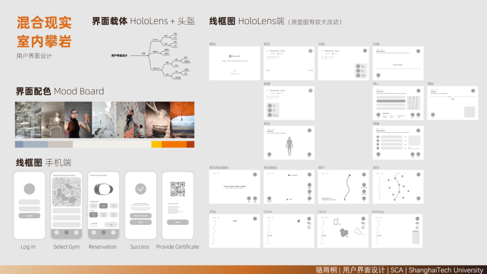
Task: Click the Welcome, Sue! text in the 首页 wireframe
Action: tap(278, 51)
